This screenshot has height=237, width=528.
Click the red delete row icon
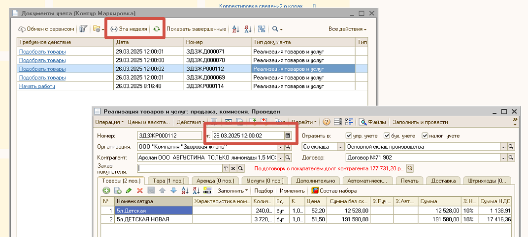pos(140,191)
